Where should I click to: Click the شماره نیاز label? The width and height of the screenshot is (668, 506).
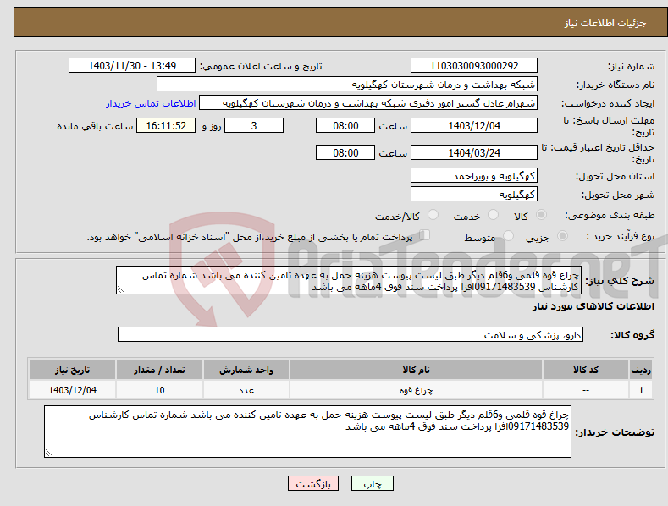point(631,66)
